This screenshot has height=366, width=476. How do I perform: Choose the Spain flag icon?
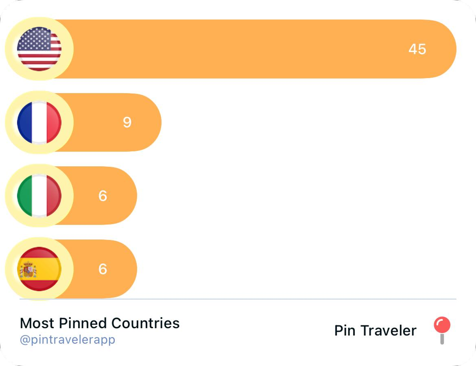[x=39, y=269]
